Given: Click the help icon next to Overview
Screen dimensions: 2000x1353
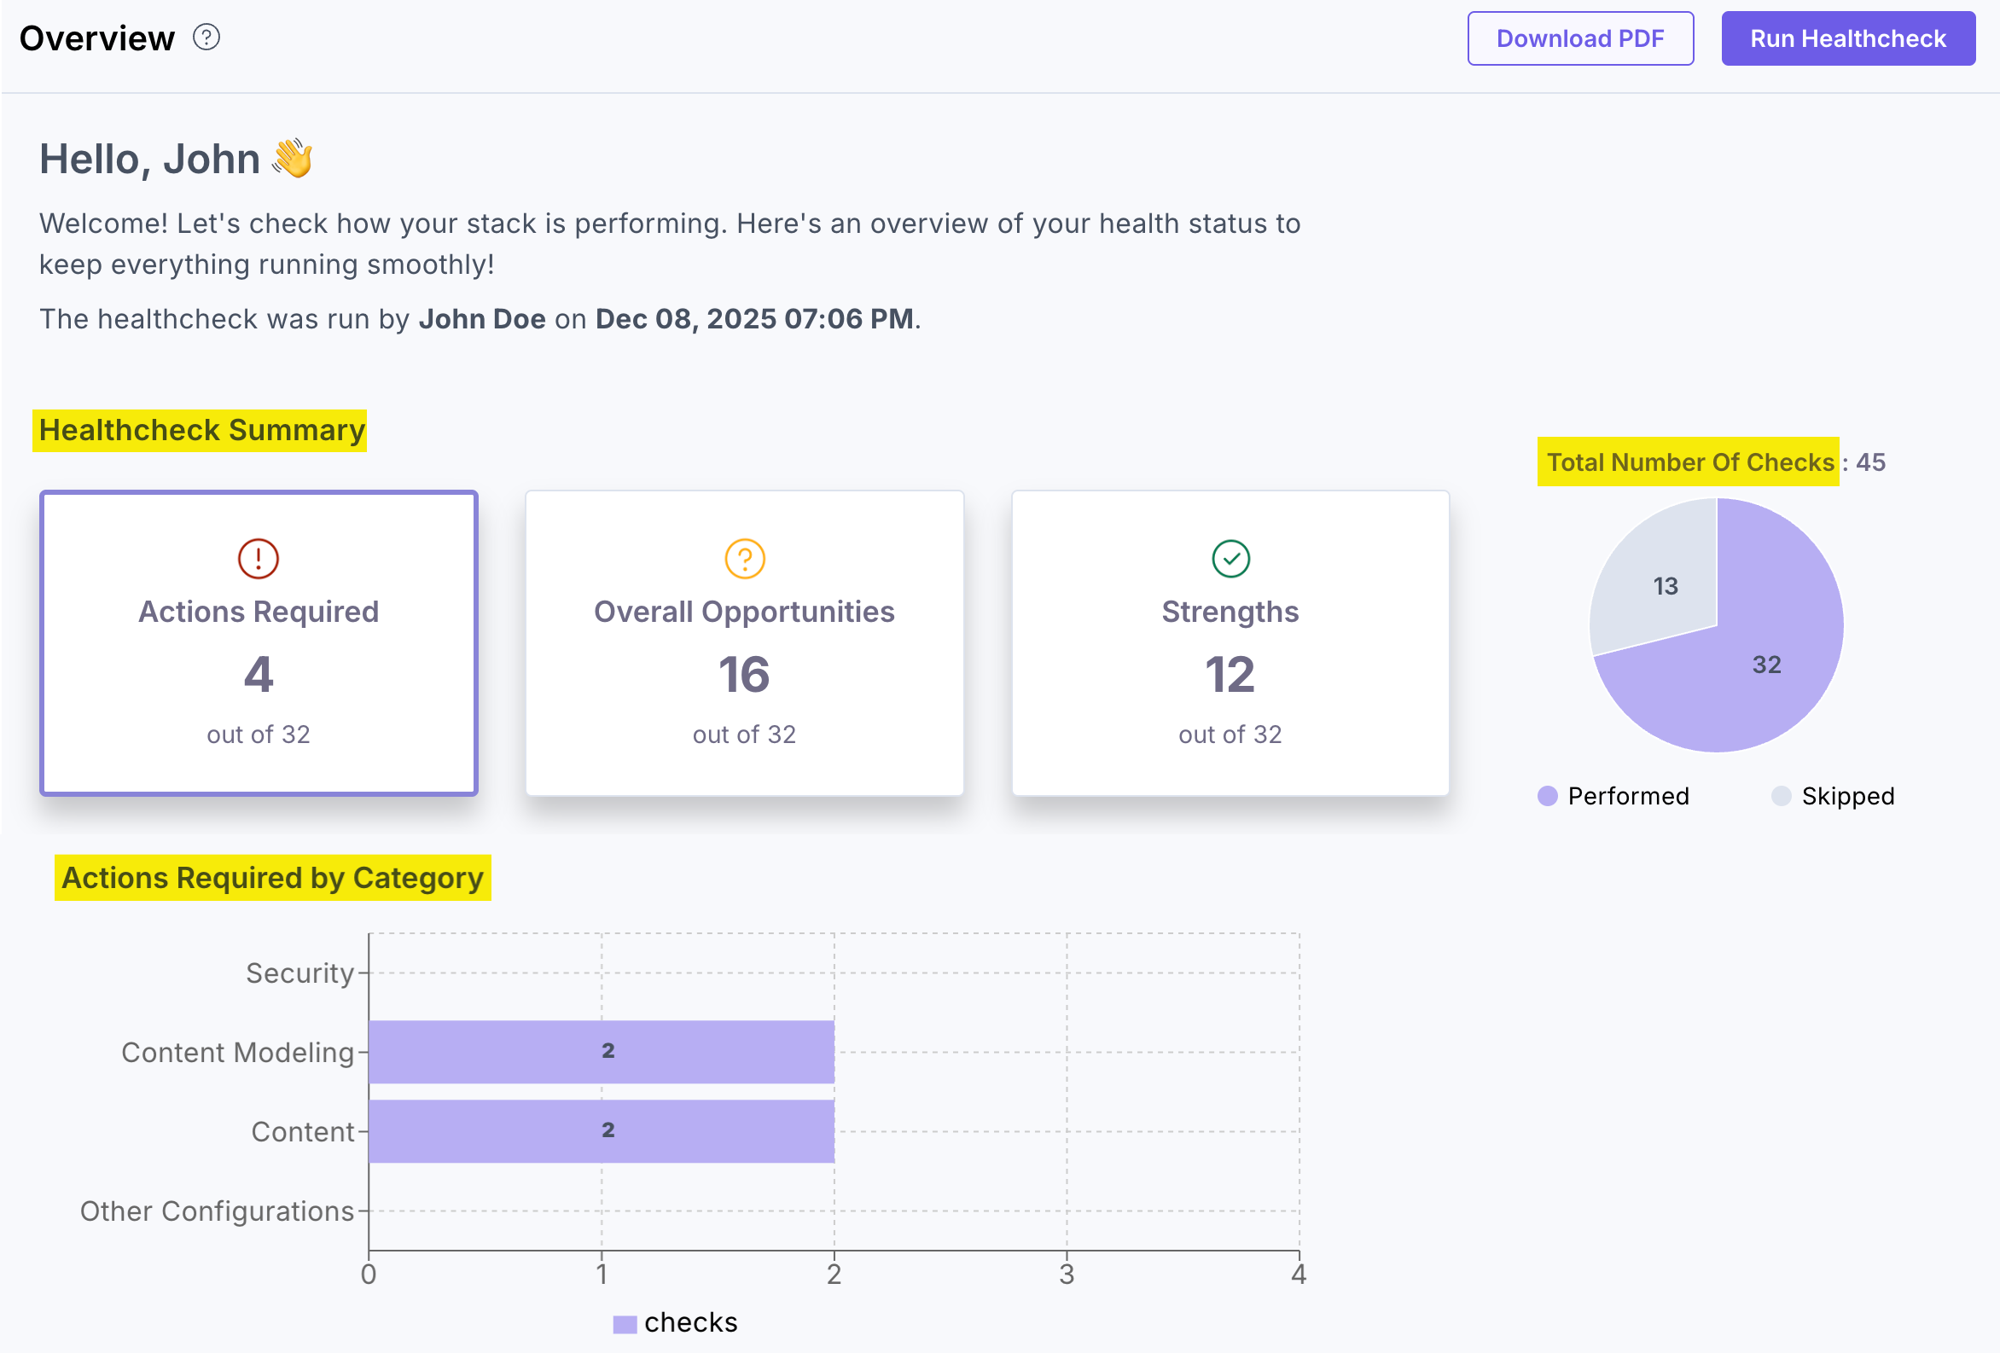Looking at the screenshot, I should 206,37.
